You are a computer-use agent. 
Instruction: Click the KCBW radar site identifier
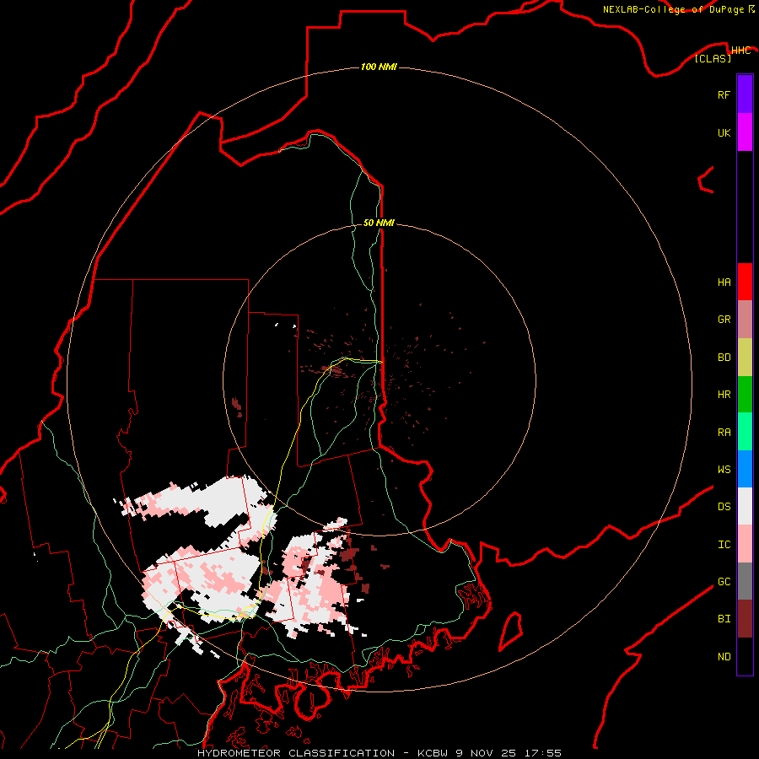433,753
